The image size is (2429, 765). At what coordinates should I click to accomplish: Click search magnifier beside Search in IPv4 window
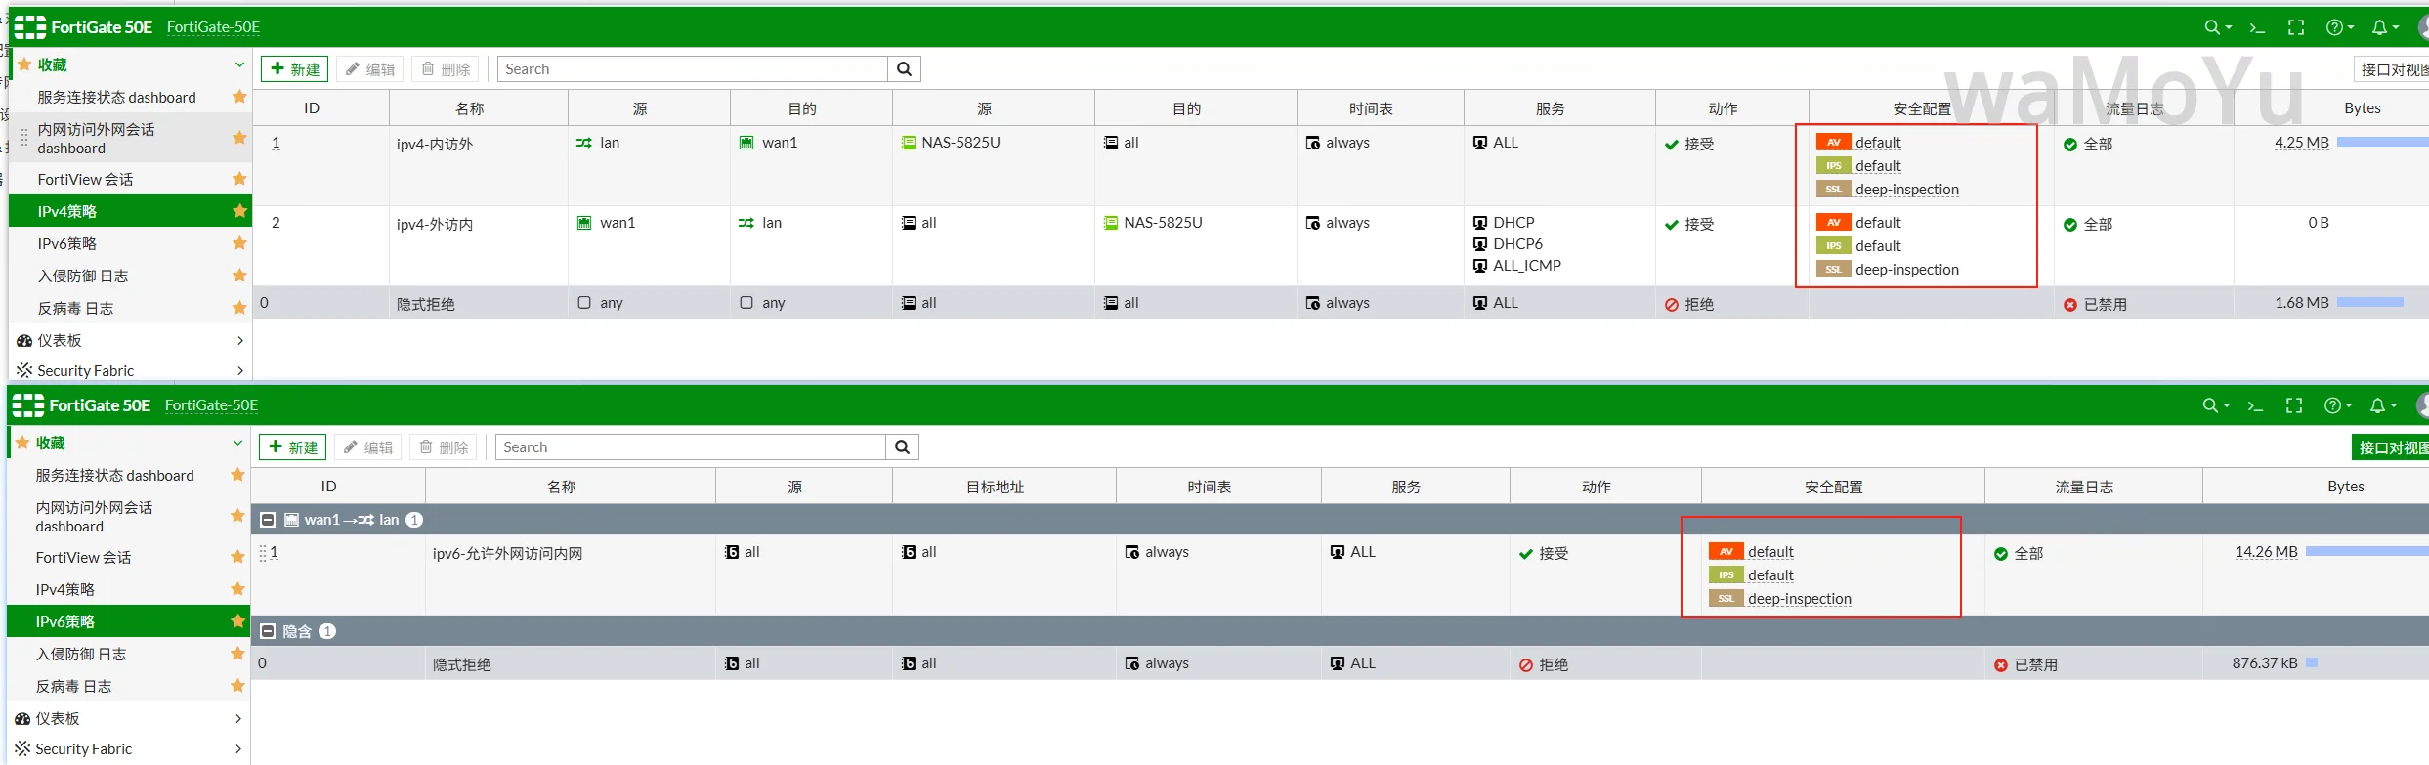pyautogui.click(x=905, y=69)
